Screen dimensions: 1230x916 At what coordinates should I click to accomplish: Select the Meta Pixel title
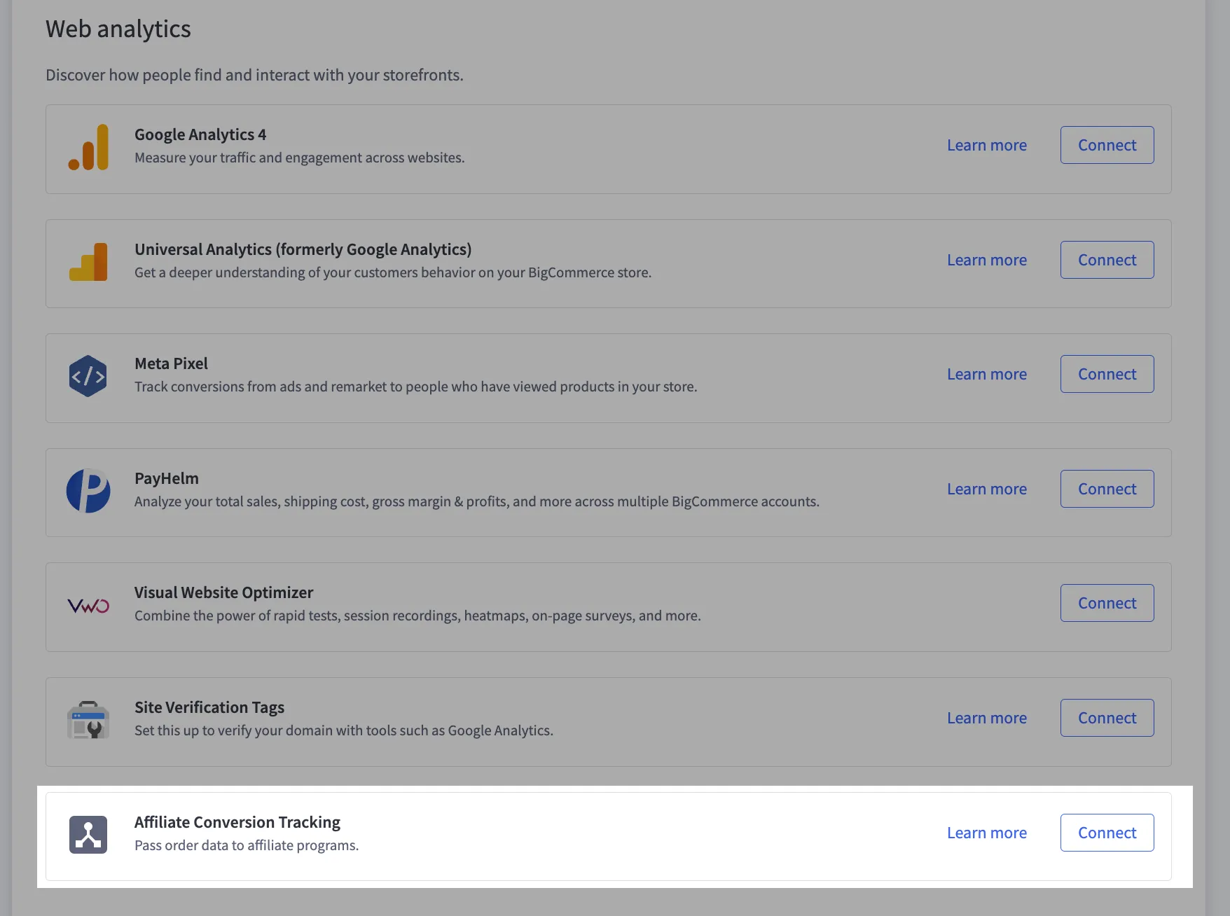pyautogui.click(x=171, y=363)
